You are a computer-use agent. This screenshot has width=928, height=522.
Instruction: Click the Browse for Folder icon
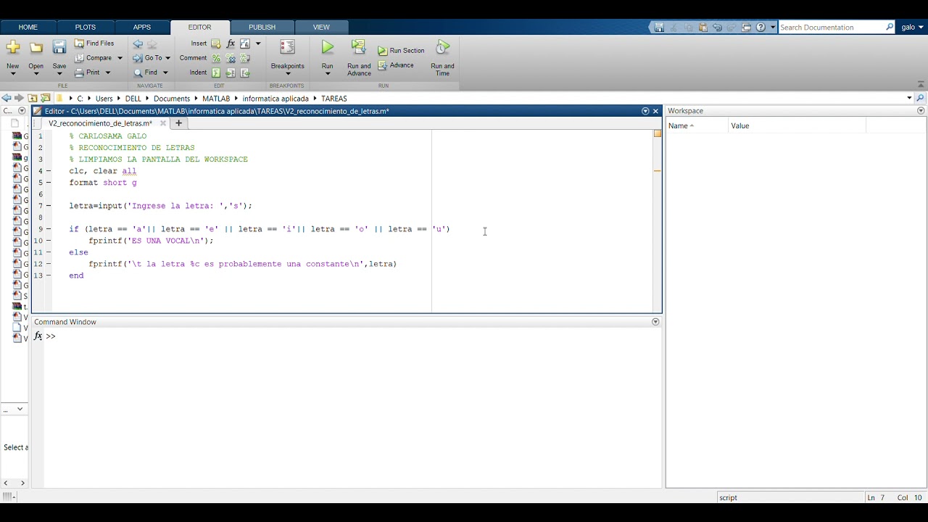coord(46,98)
